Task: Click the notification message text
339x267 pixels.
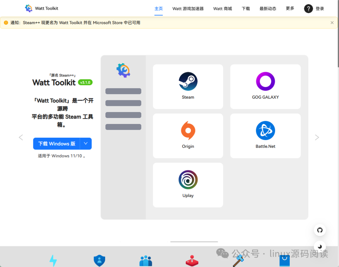Action: (75, 23)
